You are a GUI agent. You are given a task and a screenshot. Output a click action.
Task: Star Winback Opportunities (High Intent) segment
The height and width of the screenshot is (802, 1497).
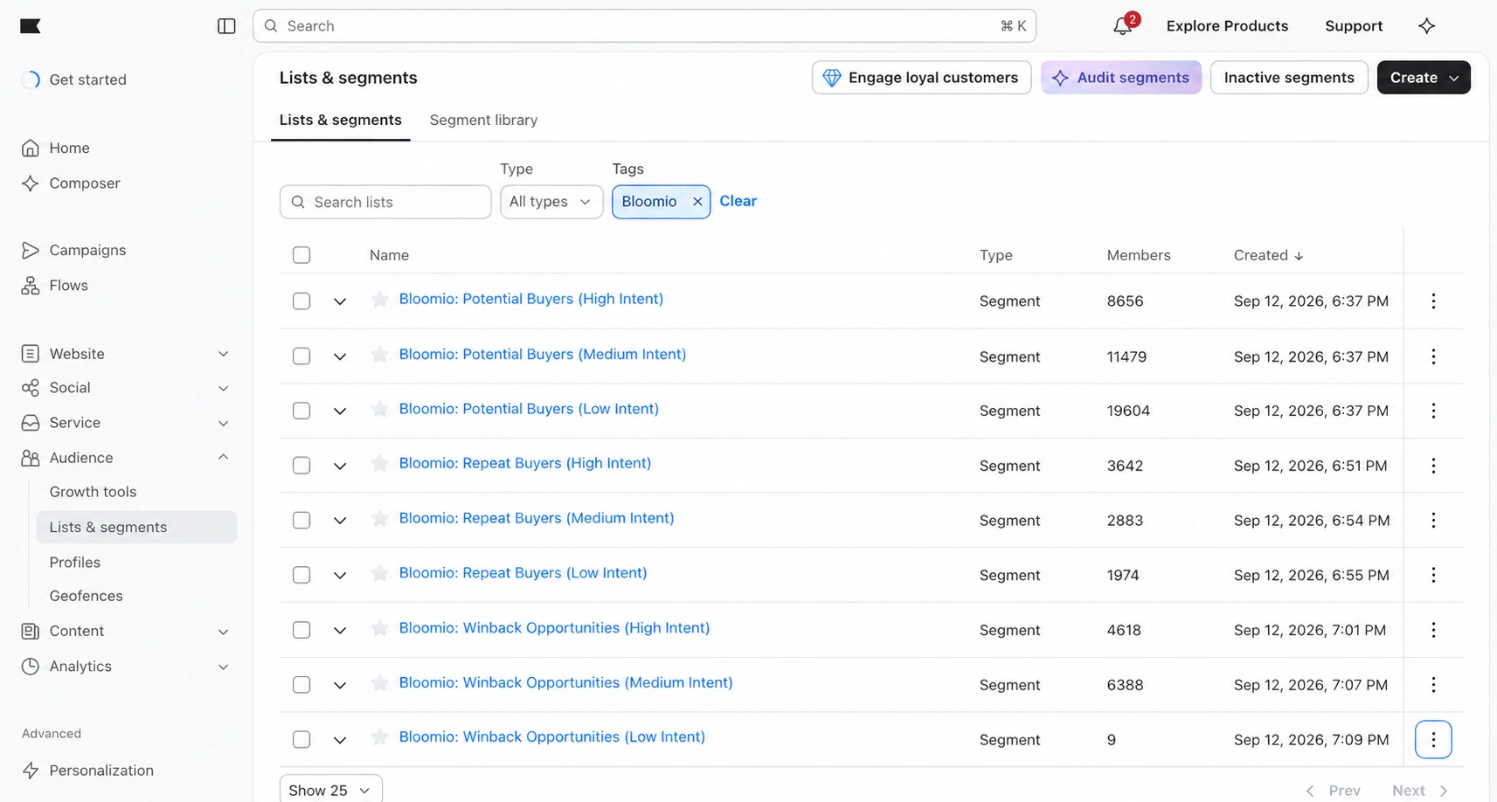coord(379,628)
